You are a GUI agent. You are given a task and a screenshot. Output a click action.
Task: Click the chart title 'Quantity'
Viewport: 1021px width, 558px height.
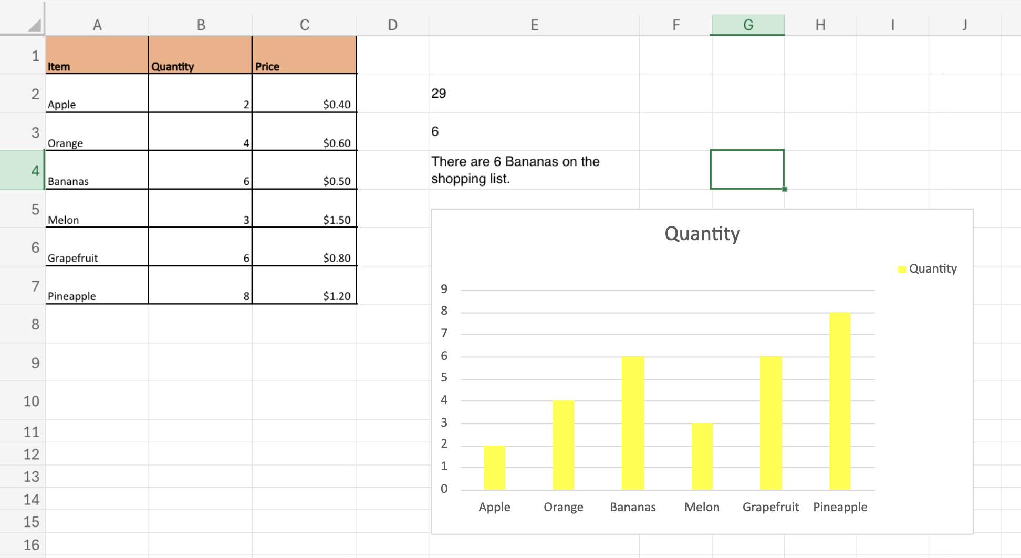[702, 233]
